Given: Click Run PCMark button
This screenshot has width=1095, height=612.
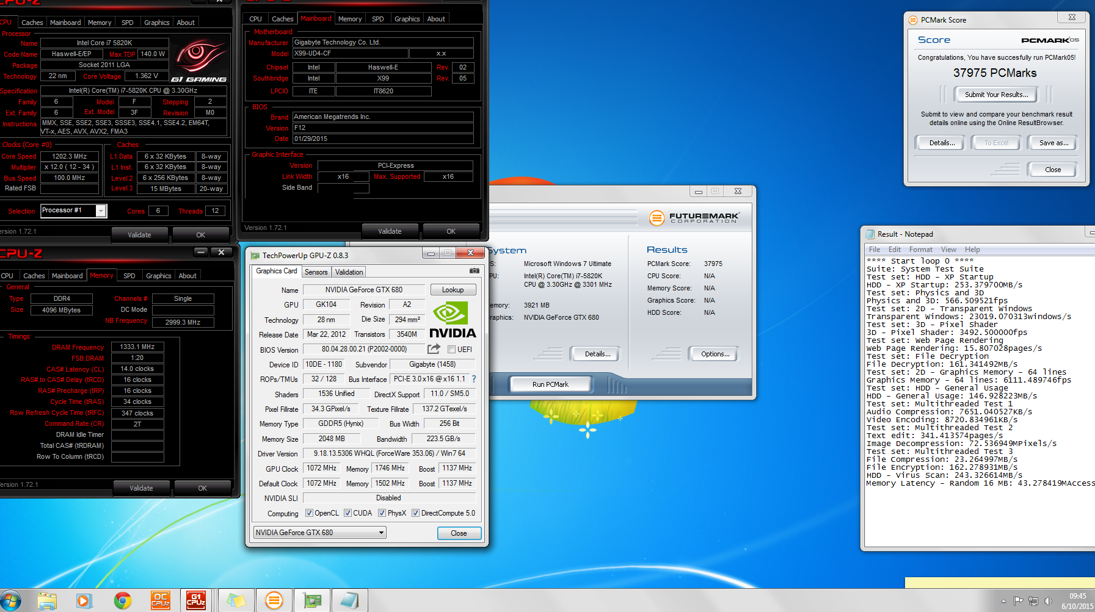Looking at the screenshot, I should tap(550, 384).
